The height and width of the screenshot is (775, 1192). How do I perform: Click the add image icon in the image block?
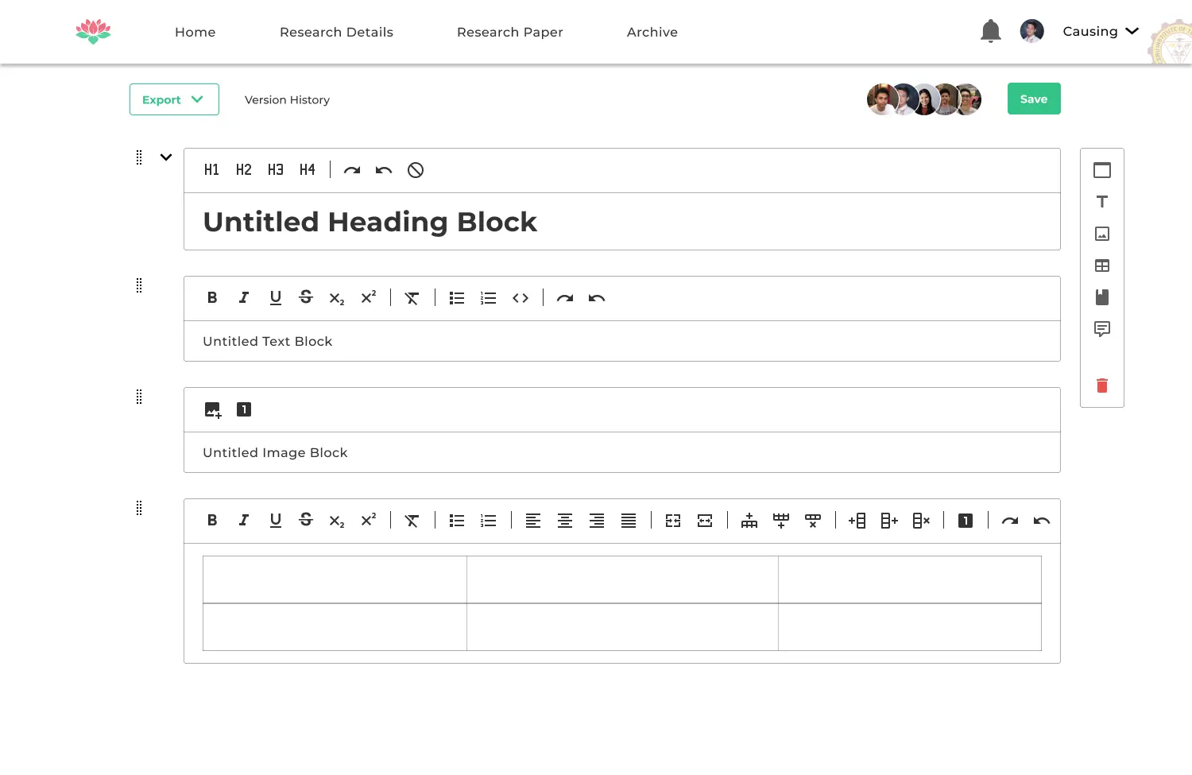[213, 410]
